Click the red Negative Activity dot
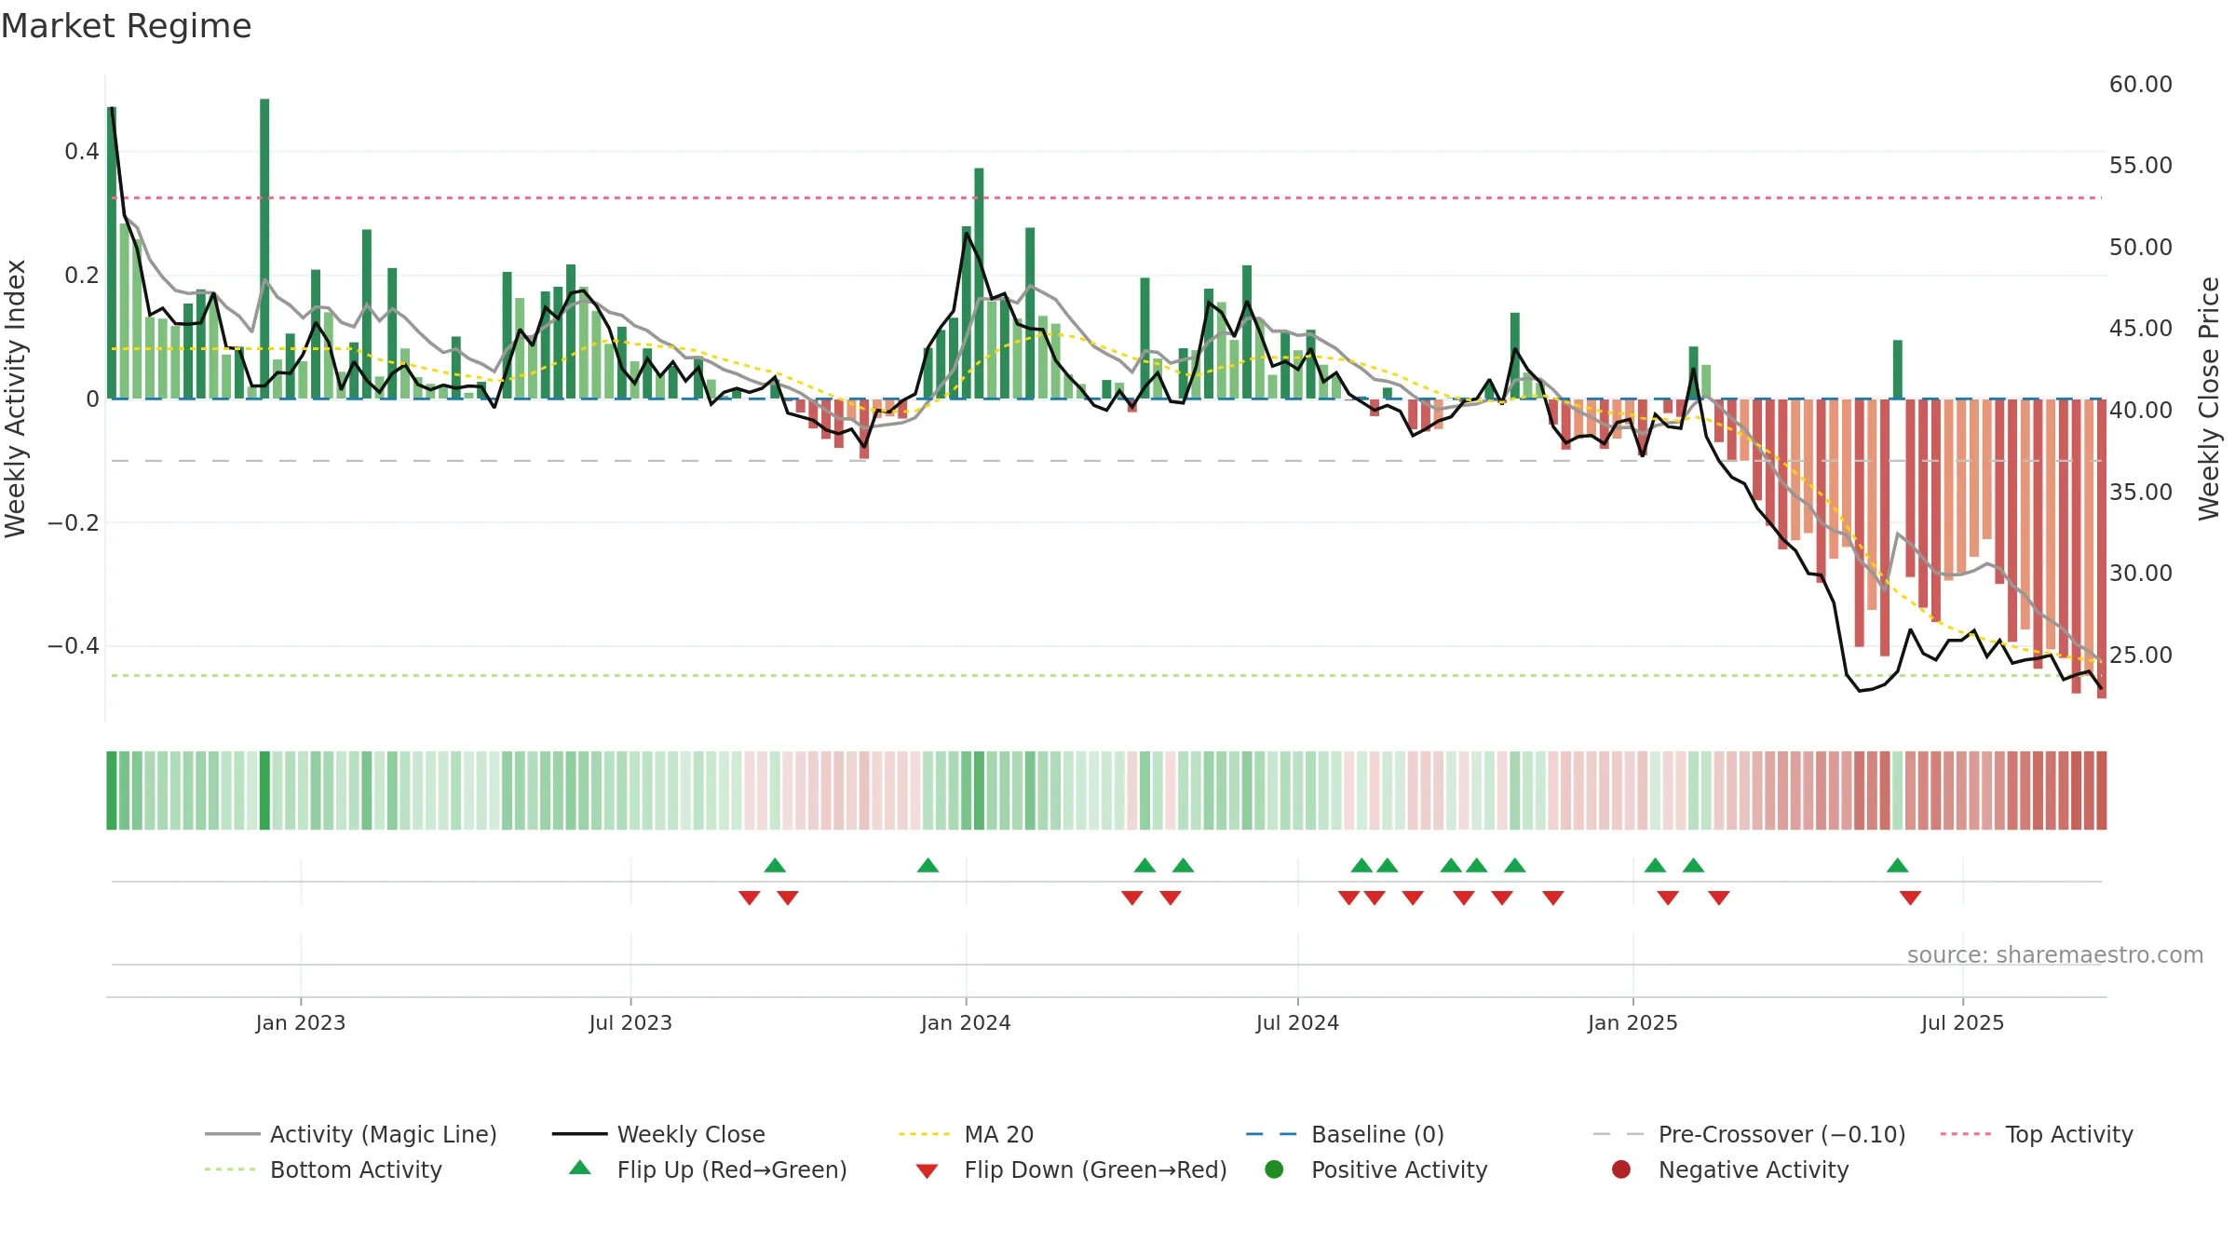The height and width of the screenshot is (1257, 2235). tap(1621, 1169)
